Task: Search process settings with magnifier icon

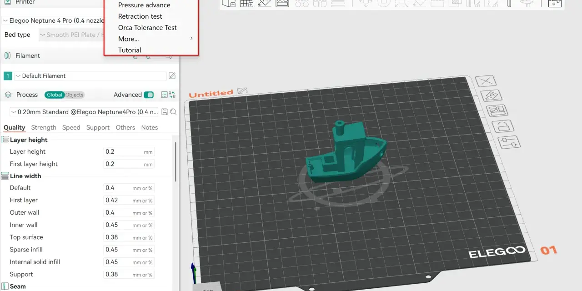Action: 173,112
